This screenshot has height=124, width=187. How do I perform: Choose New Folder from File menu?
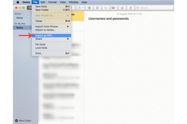coord(51,10)
